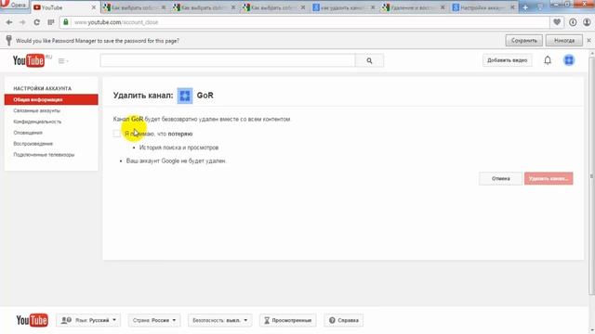Image resolution: width=595 pixels, height=334 pixels.
Task: Open the tab list menu icon
Action: (540, 7)
